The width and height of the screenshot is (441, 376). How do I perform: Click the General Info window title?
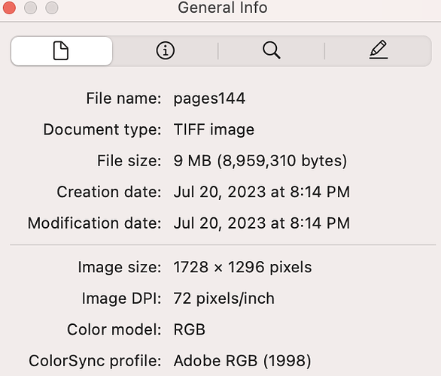(223, 8)
